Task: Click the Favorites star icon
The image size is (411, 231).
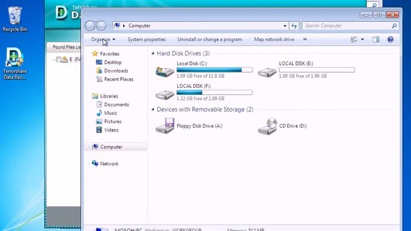Action: click(x=95, y=54)
